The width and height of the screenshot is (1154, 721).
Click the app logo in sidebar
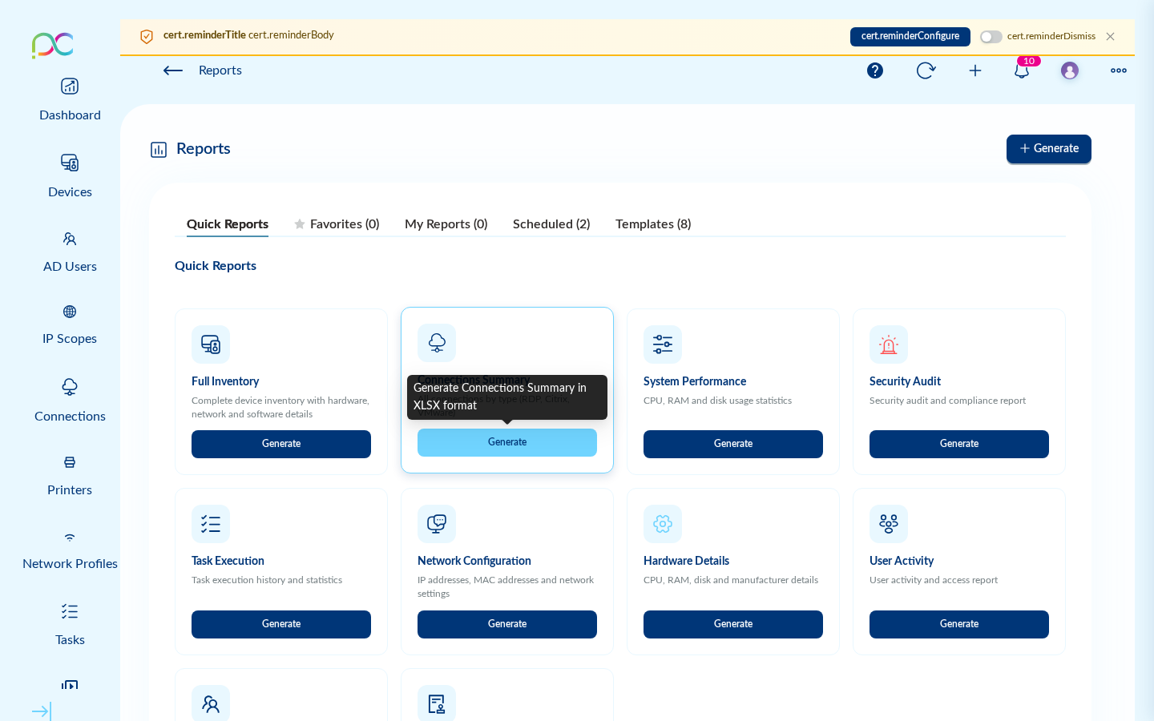coord(53,46)
